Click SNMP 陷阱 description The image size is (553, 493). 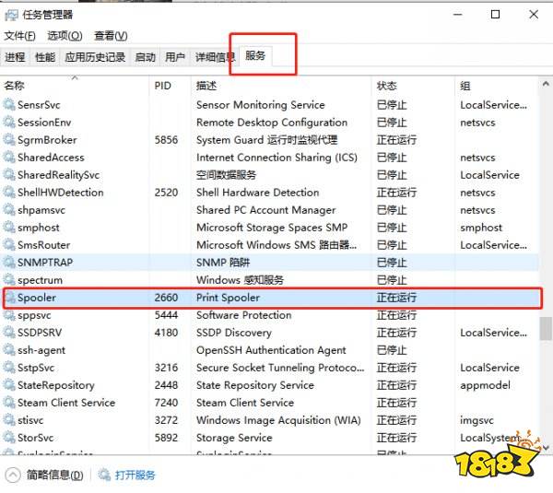click(x=223, y=263)
